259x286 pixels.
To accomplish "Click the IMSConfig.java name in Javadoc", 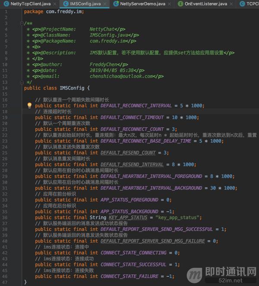I will coord(109,35).
